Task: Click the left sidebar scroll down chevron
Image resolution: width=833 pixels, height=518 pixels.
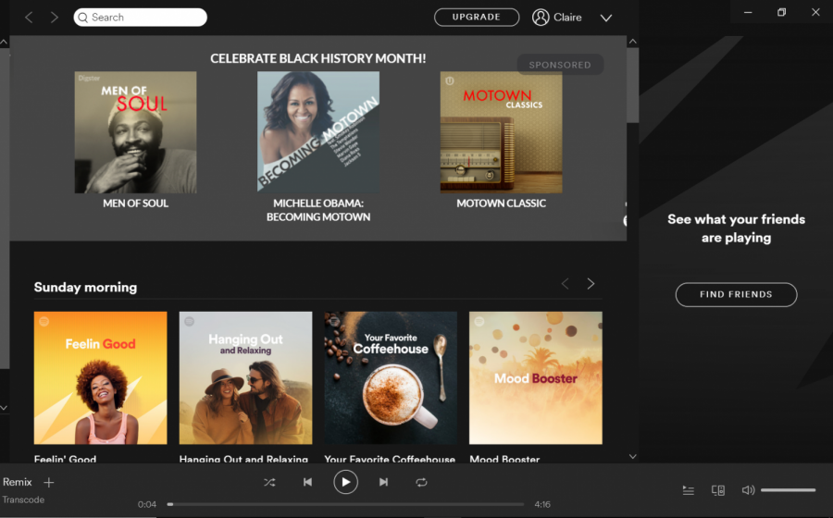Action: [4, 408]
